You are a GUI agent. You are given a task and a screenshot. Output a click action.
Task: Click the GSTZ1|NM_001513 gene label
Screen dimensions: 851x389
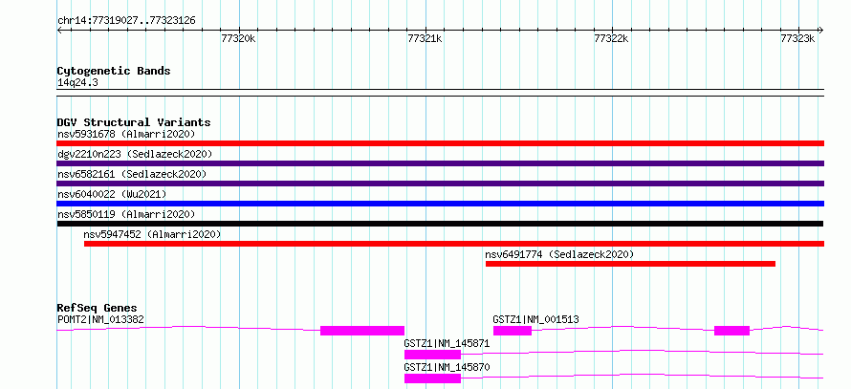(535, 319)
